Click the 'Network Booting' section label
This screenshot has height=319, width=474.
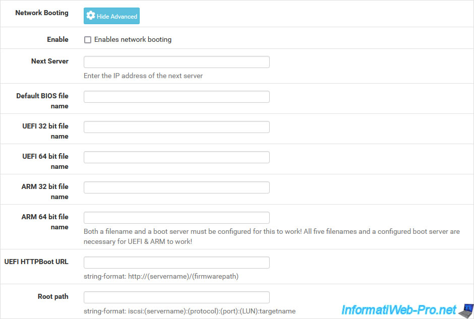42,13
